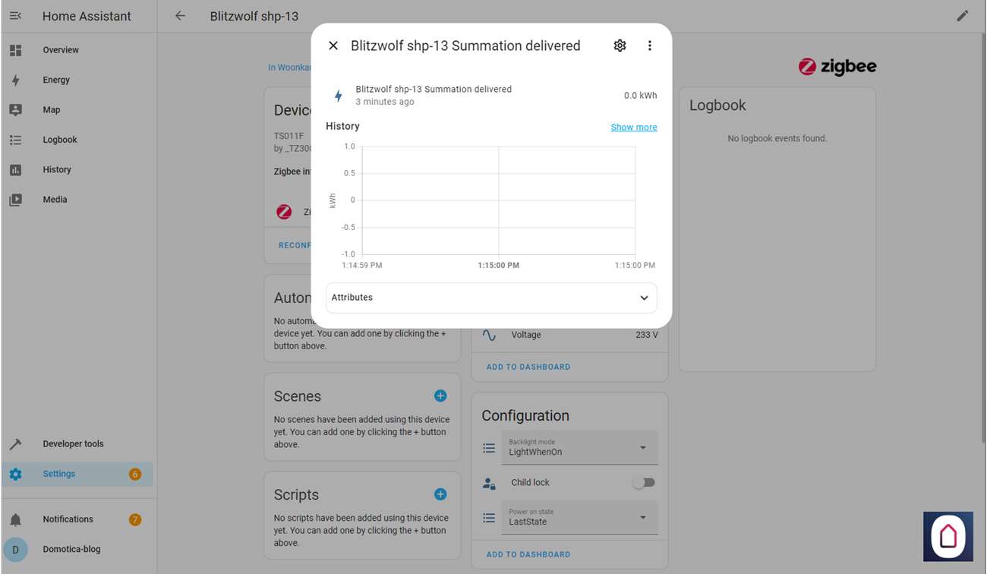Expand the Attributes section
The image size is (987, 574).
[491, 298]
